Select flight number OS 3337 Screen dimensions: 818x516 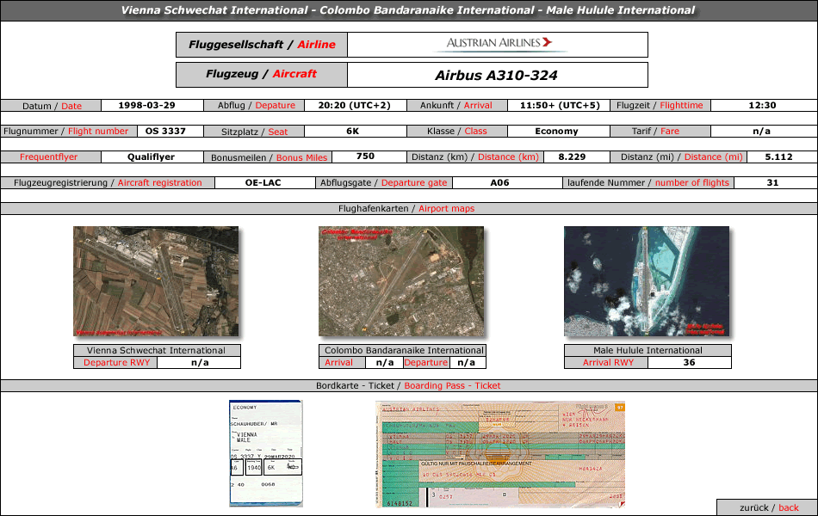pos(165,131)
